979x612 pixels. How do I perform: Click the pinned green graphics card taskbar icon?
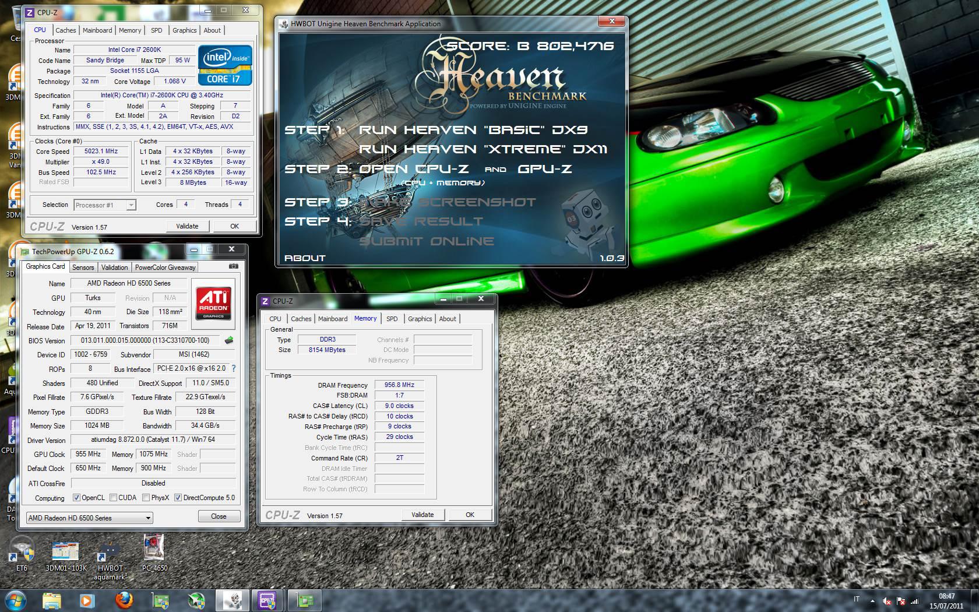point(160,600)
